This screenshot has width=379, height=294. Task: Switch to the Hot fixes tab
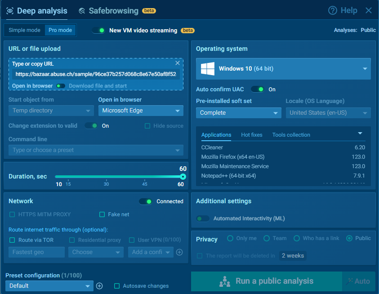tap(252, 135)
